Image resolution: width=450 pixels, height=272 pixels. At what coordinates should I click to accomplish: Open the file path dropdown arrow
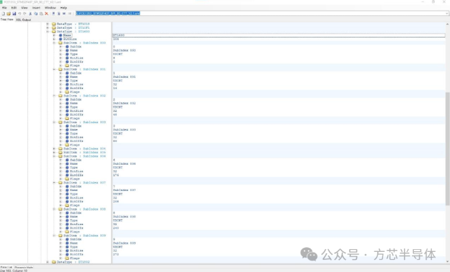point(447,13)
